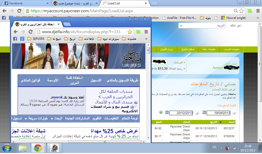Click the Payoneer page vertical scrollbar
The image size is (262, 154).
tap(260, 64)
